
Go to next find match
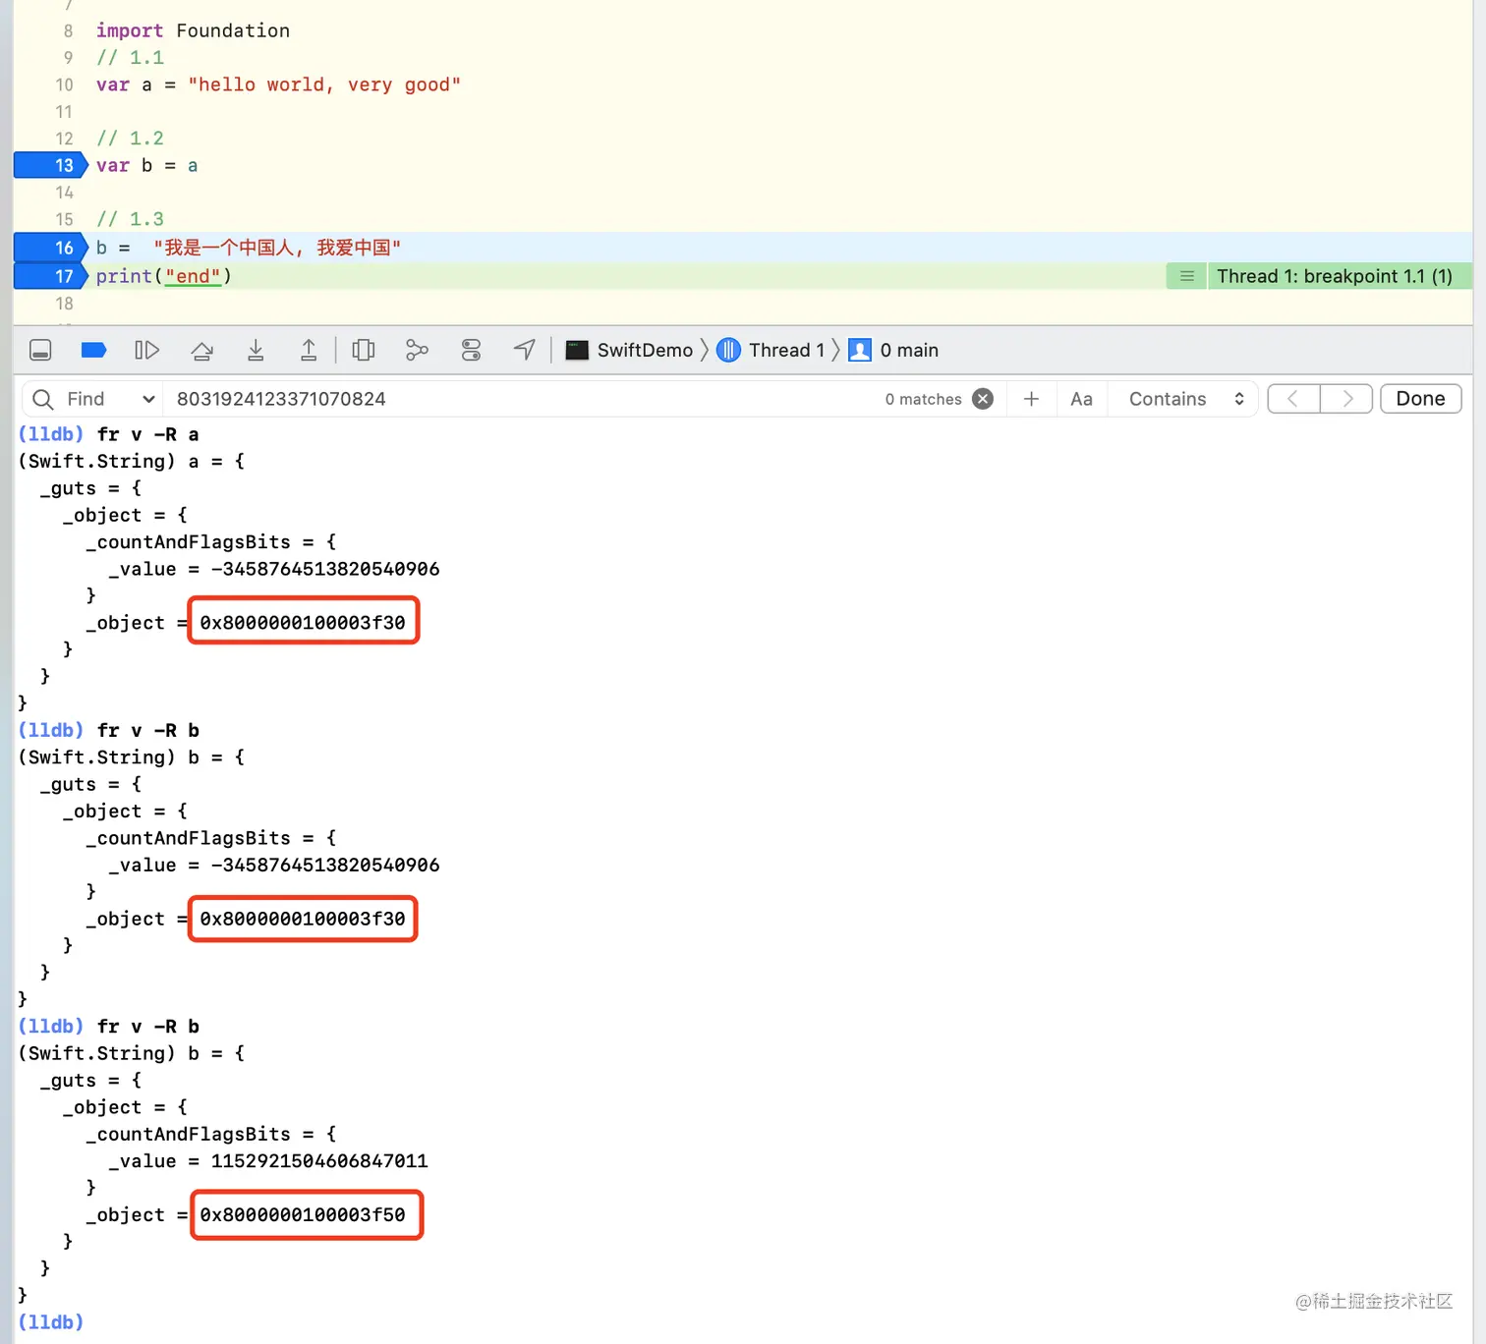click(1346, 399)
